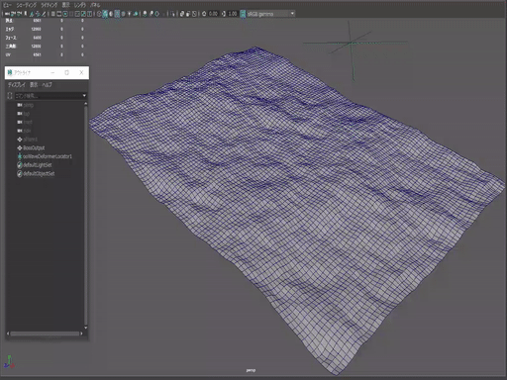Screen dimensions: 507x380
Task: Toggle the Film Gate icon
Action: [x=59, y=14]
